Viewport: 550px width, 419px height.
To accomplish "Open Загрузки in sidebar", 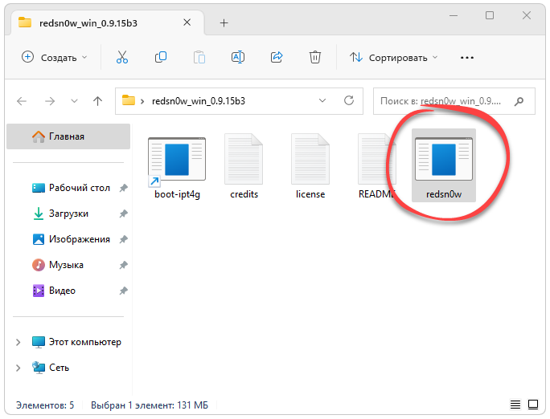I will pyautogui.click(x=69, y=214).
